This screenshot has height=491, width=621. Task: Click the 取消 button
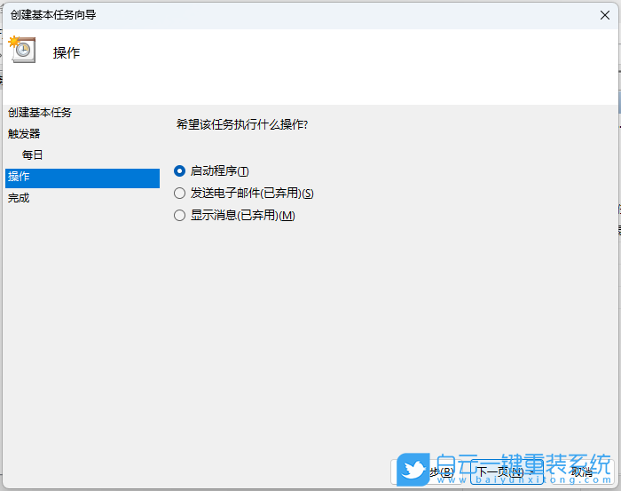(x=583, y=472)
